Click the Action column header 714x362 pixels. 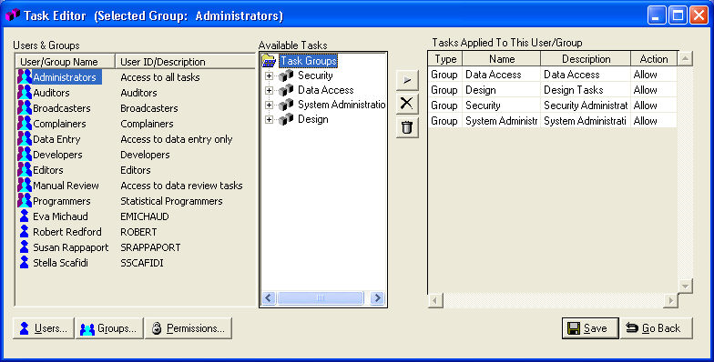pyautogui.click(x=654, y=59)
